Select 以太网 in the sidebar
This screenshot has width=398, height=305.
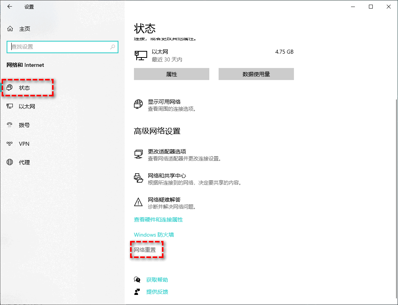click(x=27, y=106)
